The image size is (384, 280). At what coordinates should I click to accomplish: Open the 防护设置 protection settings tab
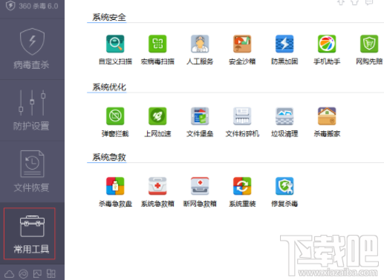point(32,110)
